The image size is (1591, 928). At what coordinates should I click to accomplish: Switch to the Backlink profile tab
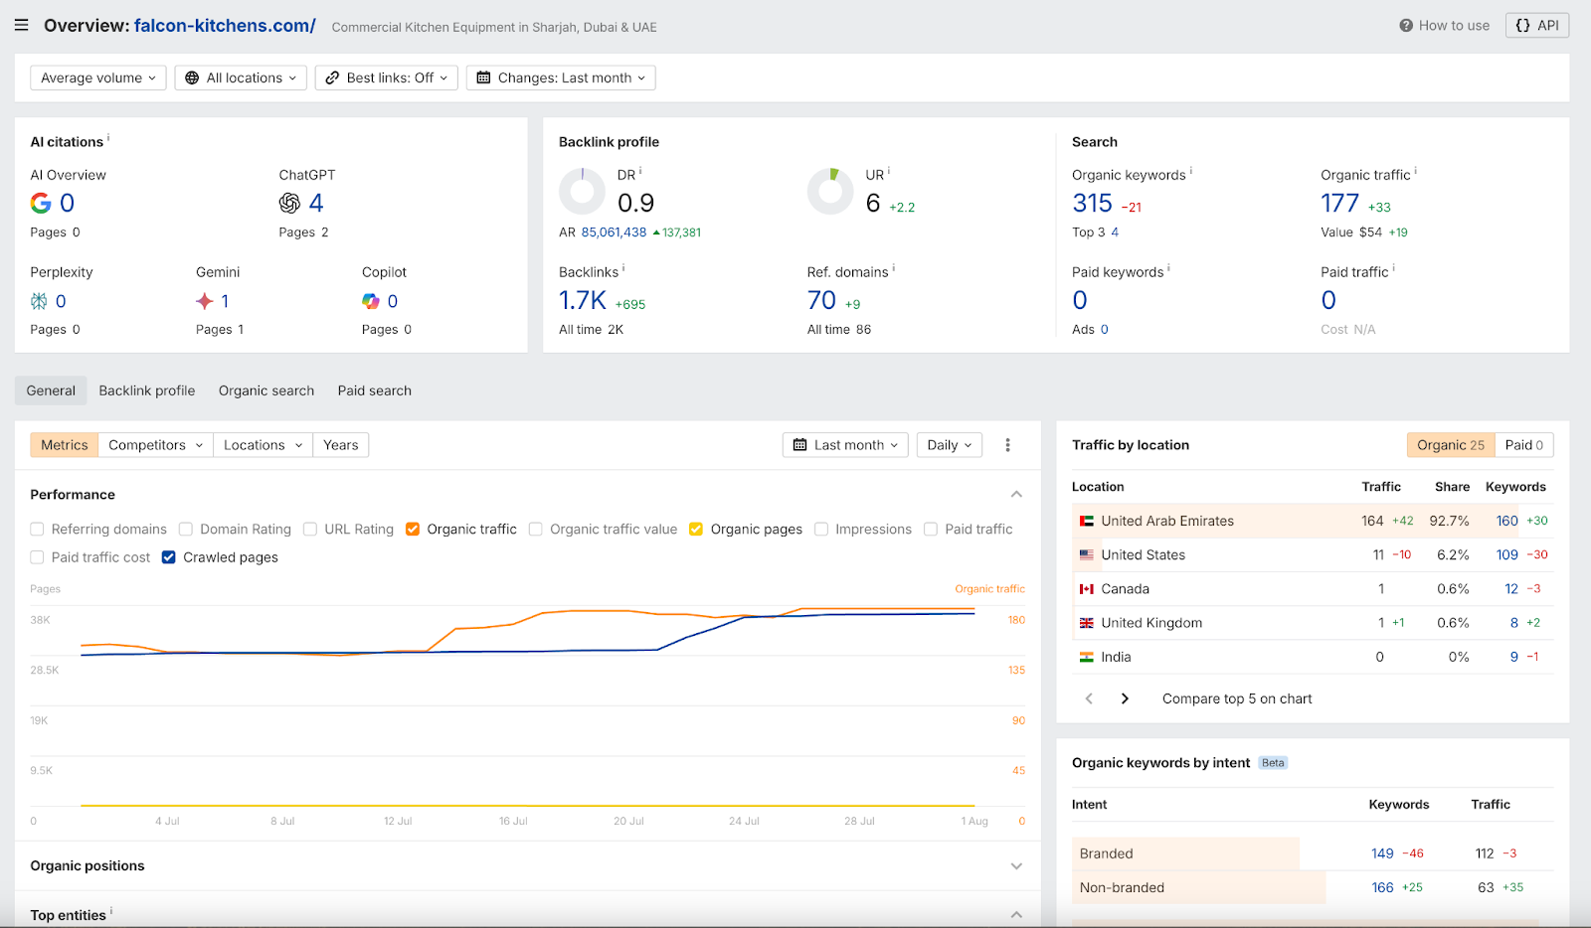point(147,390)
